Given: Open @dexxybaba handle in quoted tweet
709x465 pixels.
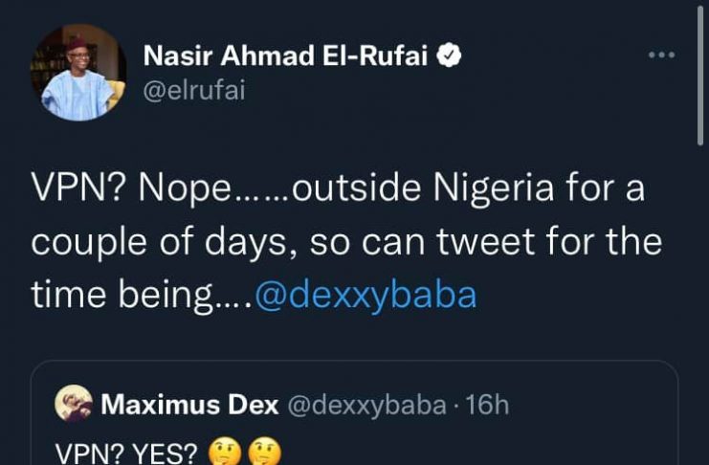Looking at the screenshot, I should (x=366, y=406).
